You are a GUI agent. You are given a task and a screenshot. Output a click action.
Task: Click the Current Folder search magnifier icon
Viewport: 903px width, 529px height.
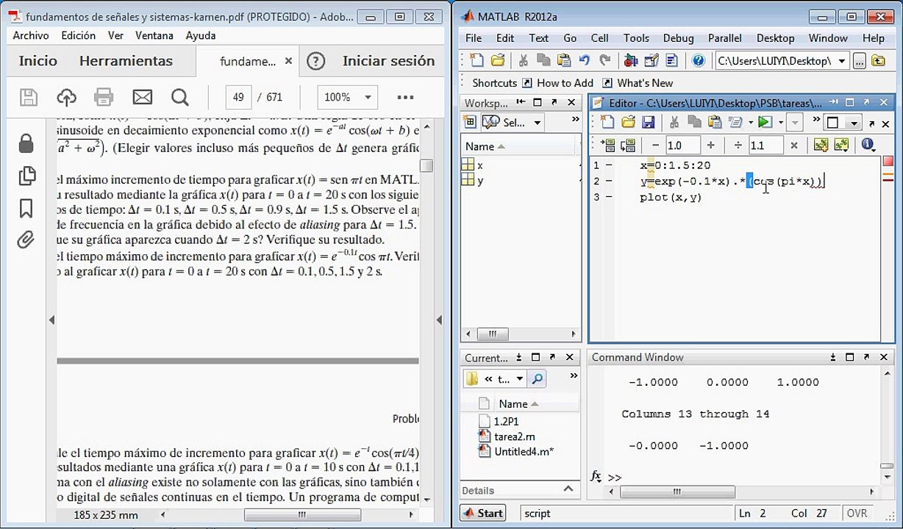pos(538,379)
